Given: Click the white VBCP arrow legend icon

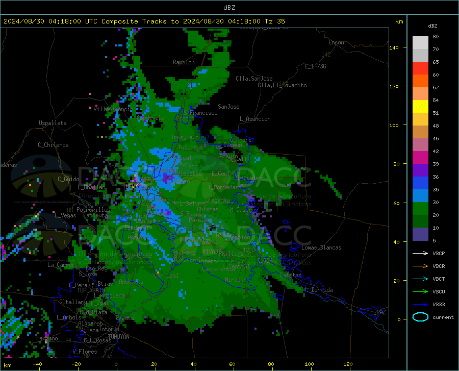Looking at the screenshot, I should [x=420, y=253].
